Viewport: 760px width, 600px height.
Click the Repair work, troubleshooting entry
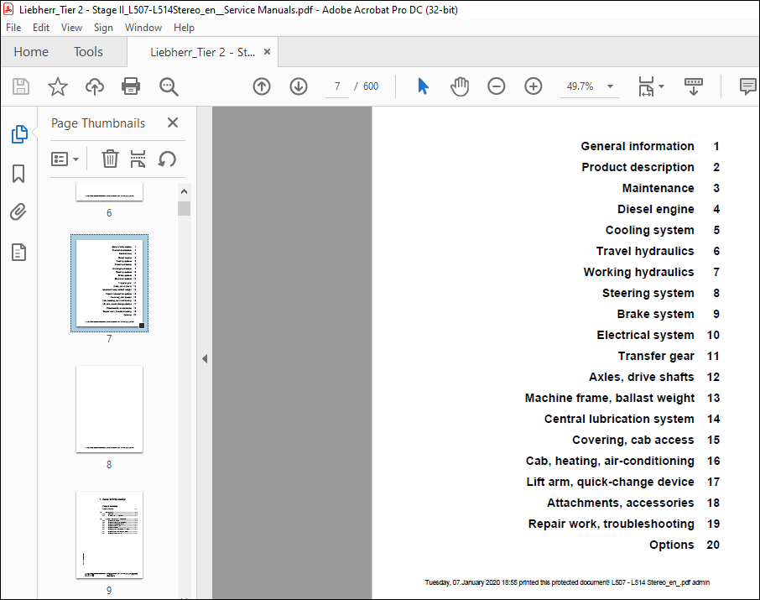click(x=612, y=524)
